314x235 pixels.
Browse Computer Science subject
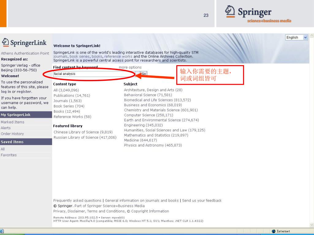point(149,115)
